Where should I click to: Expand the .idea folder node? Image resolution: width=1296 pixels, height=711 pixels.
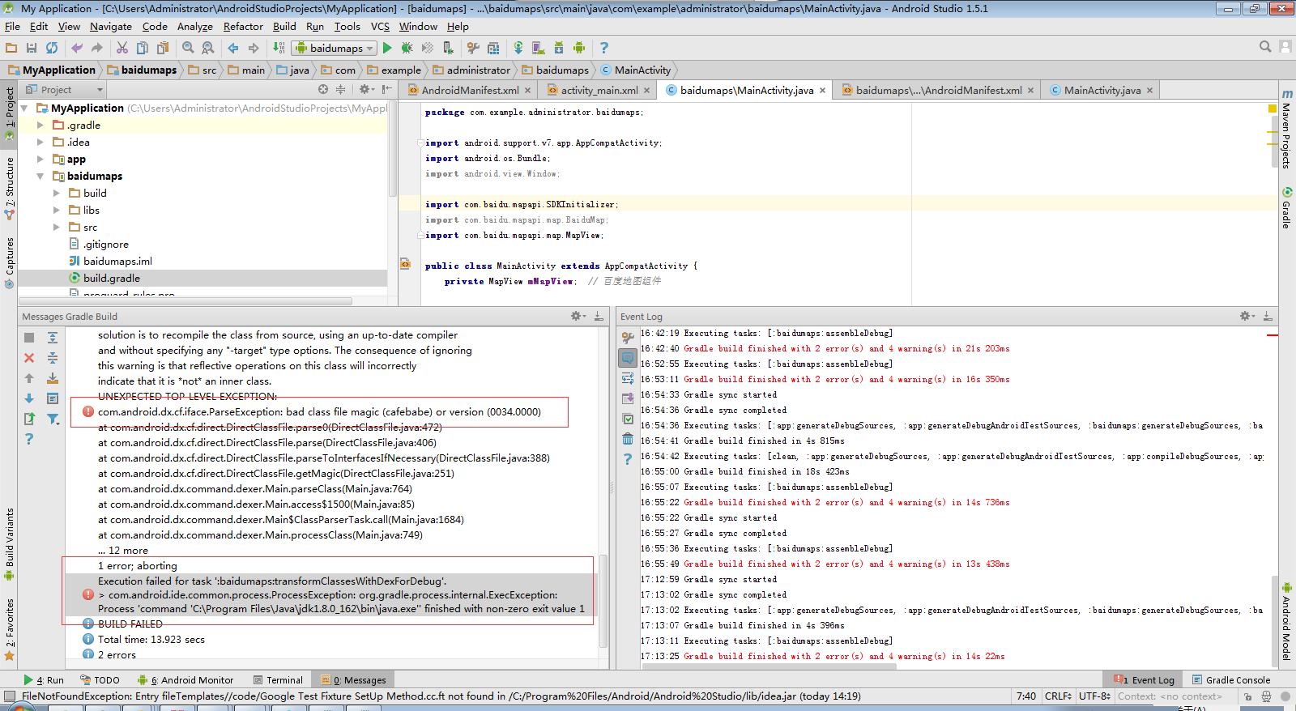(x=40, y=142)
